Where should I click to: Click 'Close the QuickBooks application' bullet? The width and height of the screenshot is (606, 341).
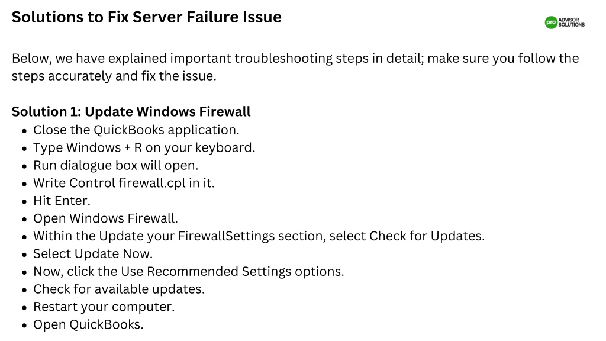click(136, 130)
